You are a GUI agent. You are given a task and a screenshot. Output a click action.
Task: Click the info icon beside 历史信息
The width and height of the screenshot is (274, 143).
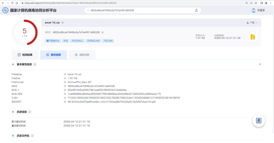(30, 112)
